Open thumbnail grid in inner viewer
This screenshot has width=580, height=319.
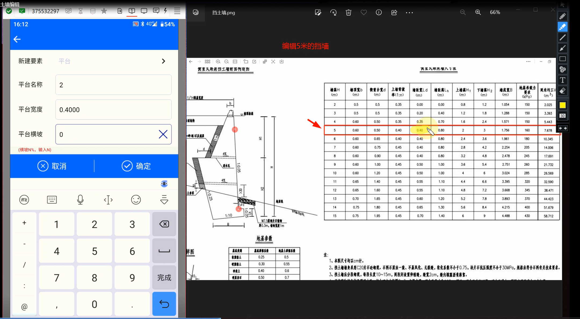208,62
